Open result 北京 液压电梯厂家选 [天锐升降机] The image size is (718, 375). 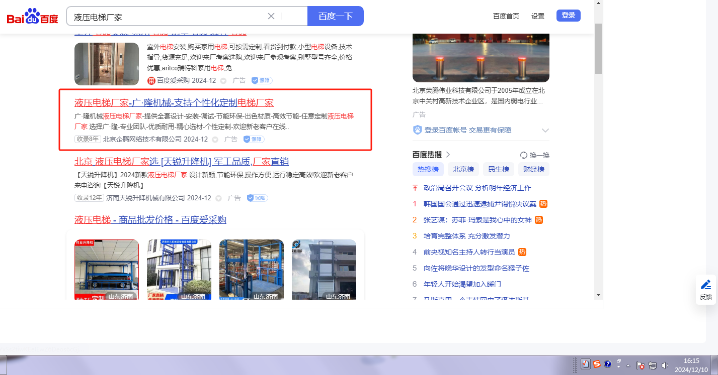pyautogui.click(x=182, y=162)
